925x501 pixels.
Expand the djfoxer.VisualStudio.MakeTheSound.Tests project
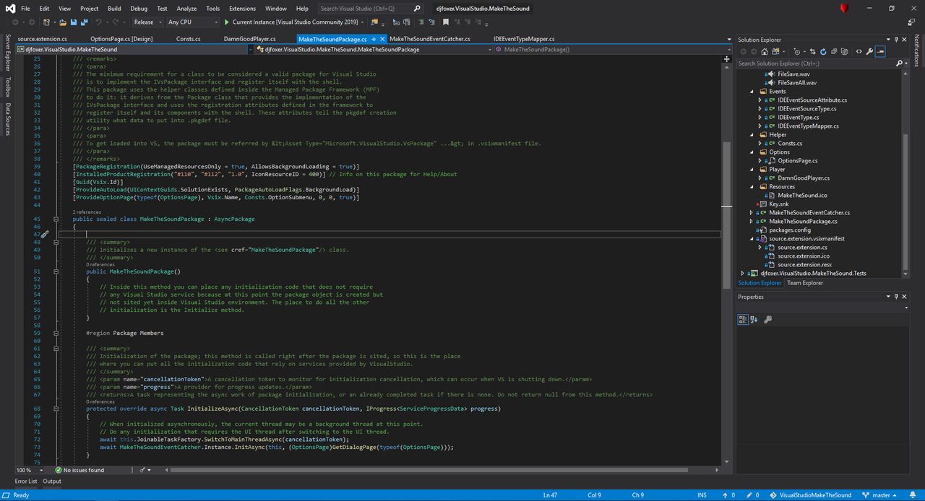(743, 274)
